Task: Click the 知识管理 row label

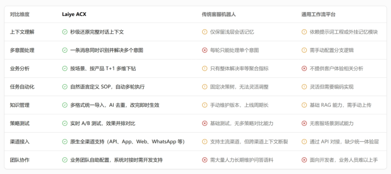Action: click(20, 105)
